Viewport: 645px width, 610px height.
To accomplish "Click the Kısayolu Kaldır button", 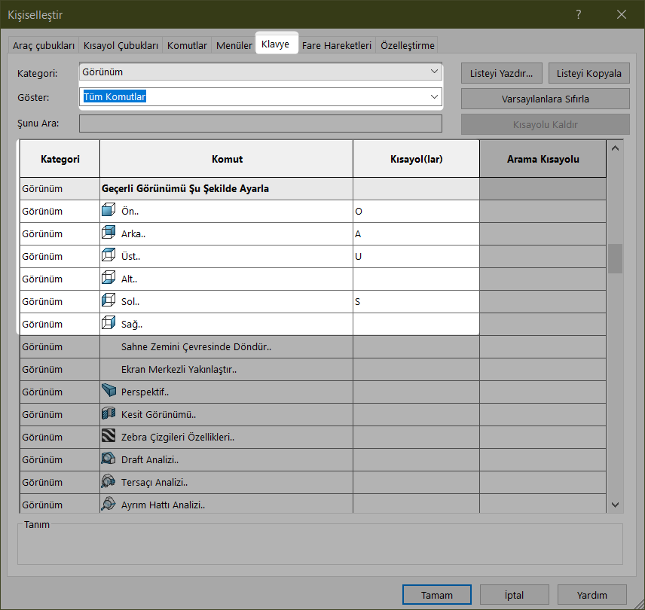I will click(x=545, y=124).
